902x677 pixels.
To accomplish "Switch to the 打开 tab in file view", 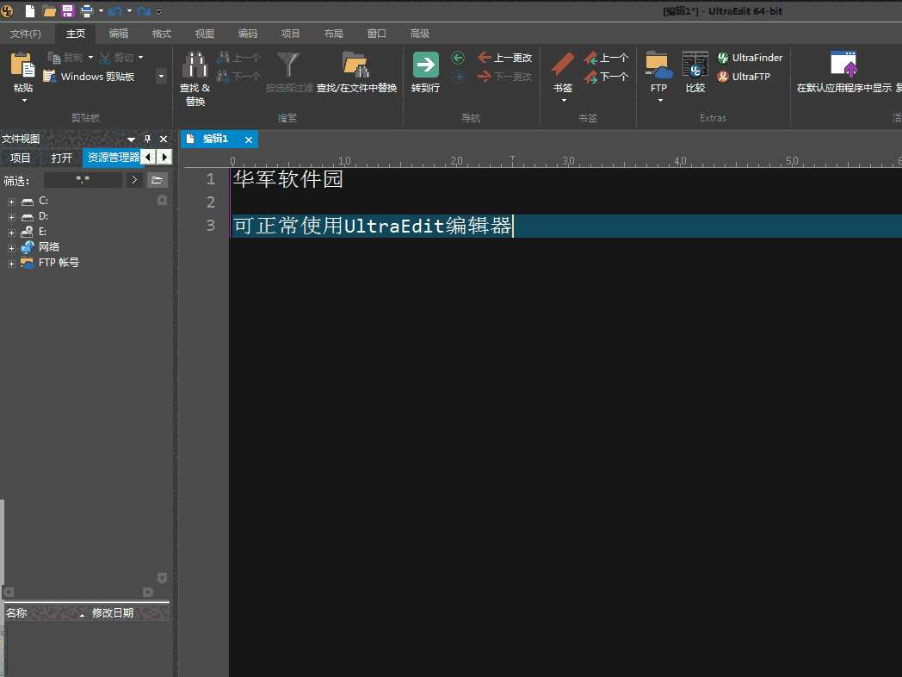I will pyautogui.click(x=60, y=158).
